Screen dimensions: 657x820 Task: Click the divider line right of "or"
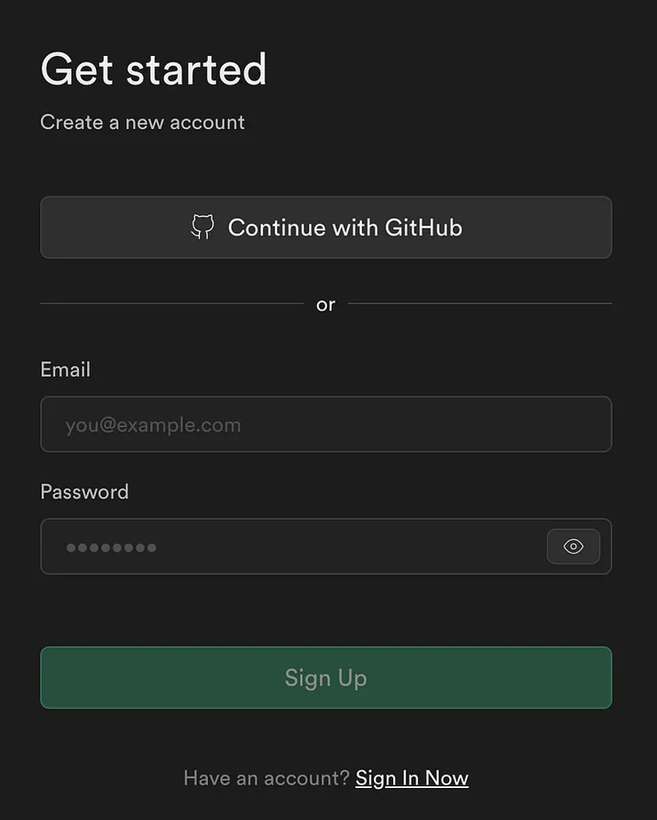coord(479,304)
